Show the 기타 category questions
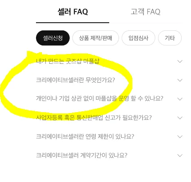Image resolution: width=191 pixels, height=182 pixels. point(170,38)
